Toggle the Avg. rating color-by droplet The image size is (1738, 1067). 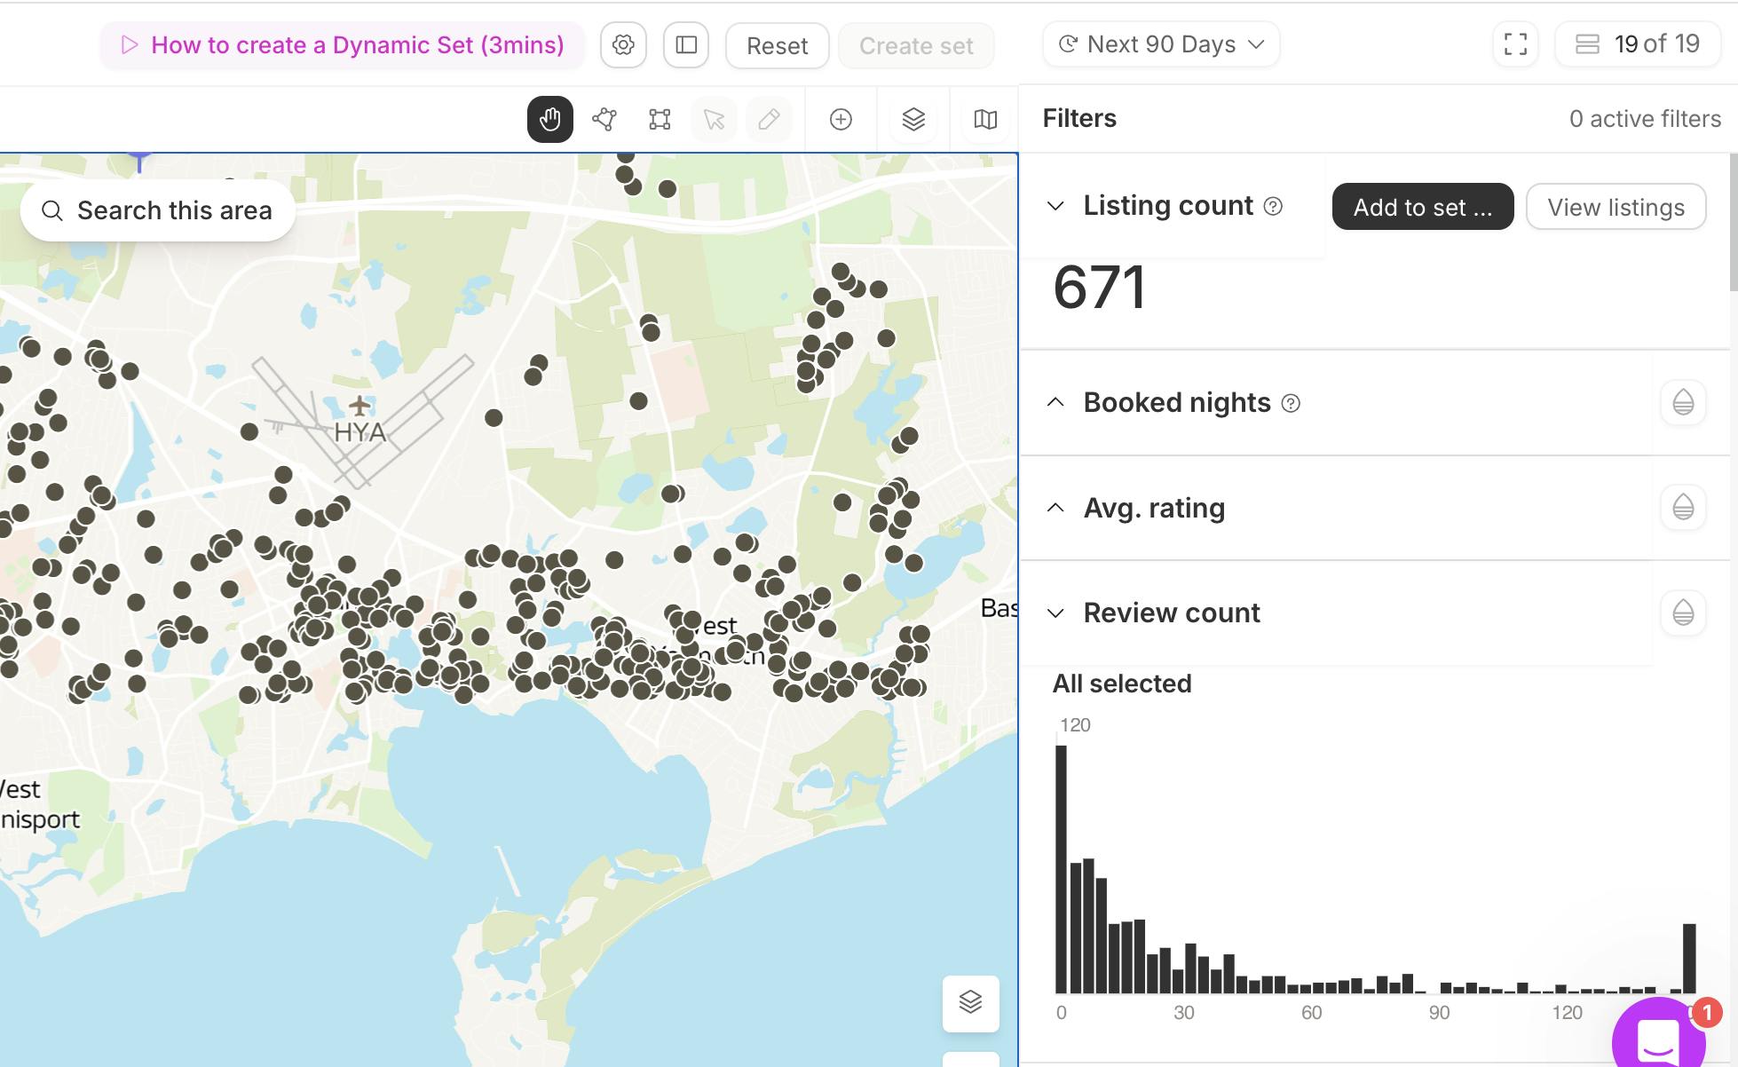point(1683,508)
